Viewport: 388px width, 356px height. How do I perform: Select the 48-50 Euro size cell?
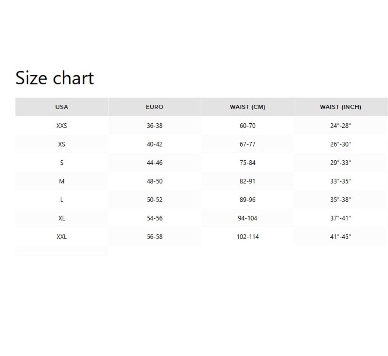pos(154,181)
